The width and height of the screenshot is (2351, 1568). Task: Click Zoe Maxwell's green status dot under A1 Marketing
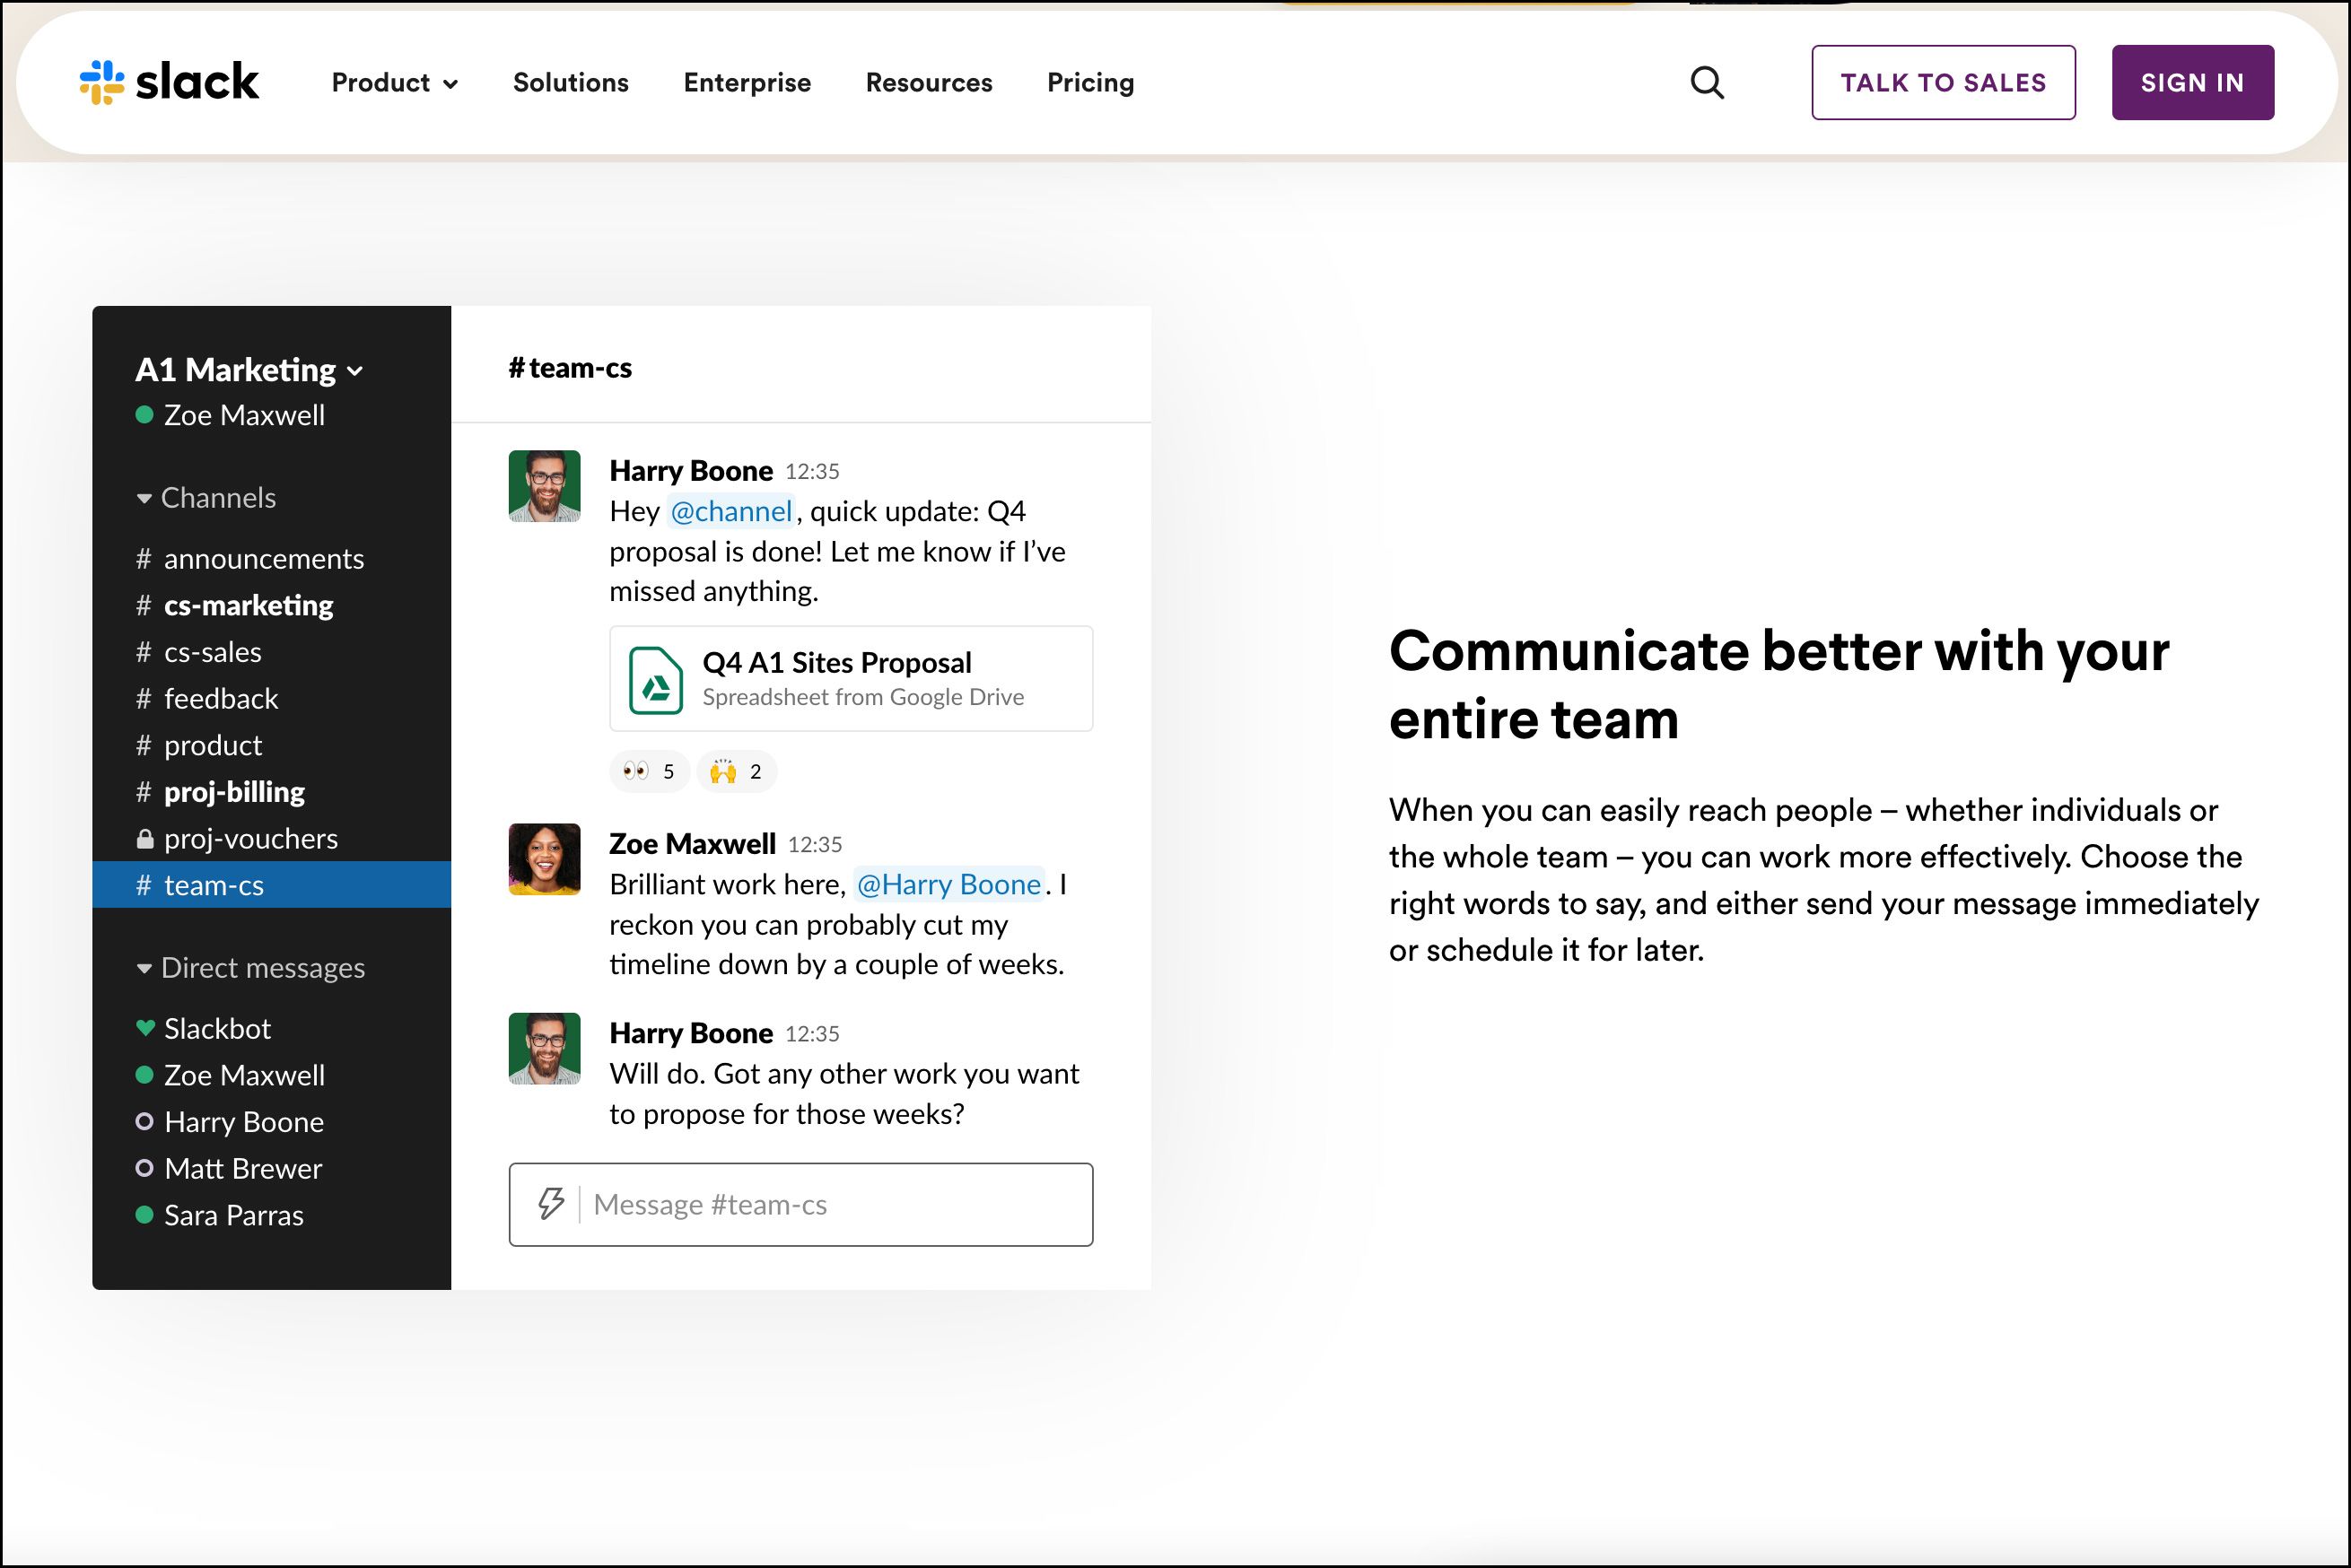[144, 414]
